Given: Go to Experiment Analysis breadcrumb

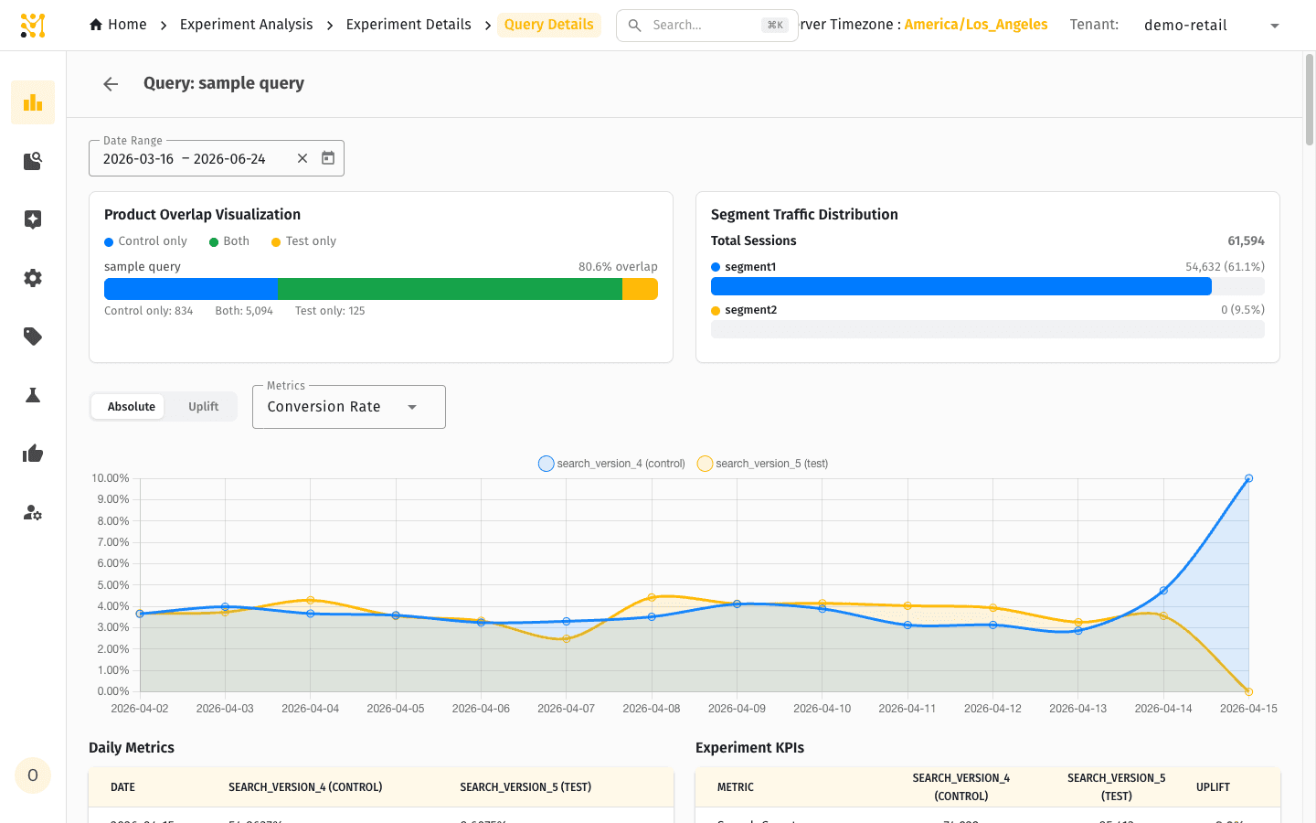Looking at the screenshot, I should pos(246,25).
